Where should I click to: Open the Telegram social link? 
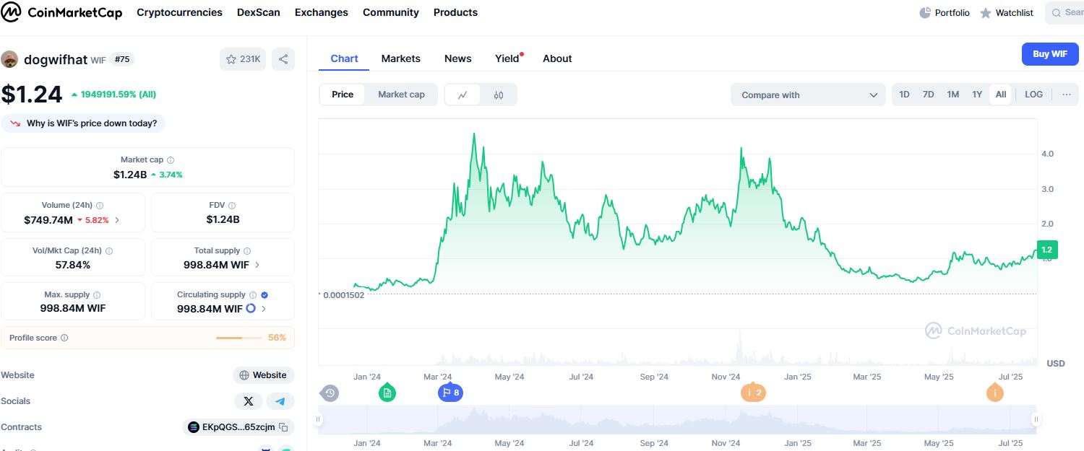click(x=280, y=401)
